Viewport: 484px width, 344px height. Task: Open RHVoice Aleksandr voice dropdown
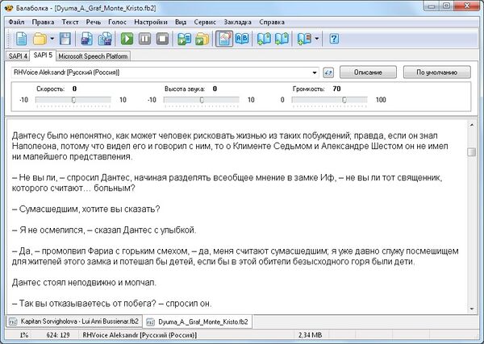pos(315,73)
